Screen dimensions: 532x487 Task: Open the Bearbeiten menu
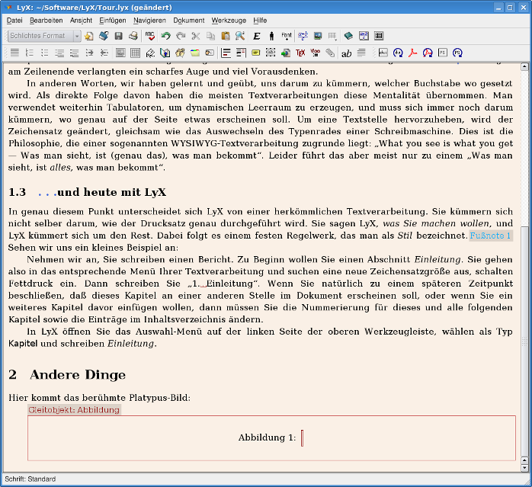[46, 21]
